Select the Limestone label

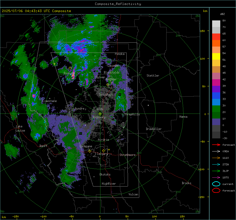[50, 101]
